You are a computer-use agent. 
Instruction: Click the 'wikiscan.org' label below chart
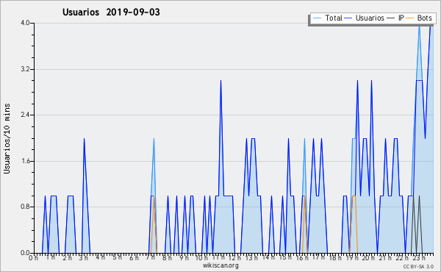[x=220, y=265]
